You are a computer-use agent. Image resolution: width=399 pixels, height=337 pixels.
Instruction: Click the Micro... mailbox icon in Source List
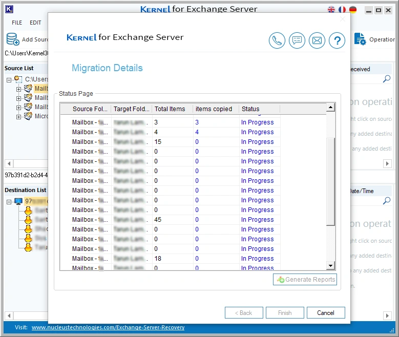pyautogui.click(x=28, y=116)
